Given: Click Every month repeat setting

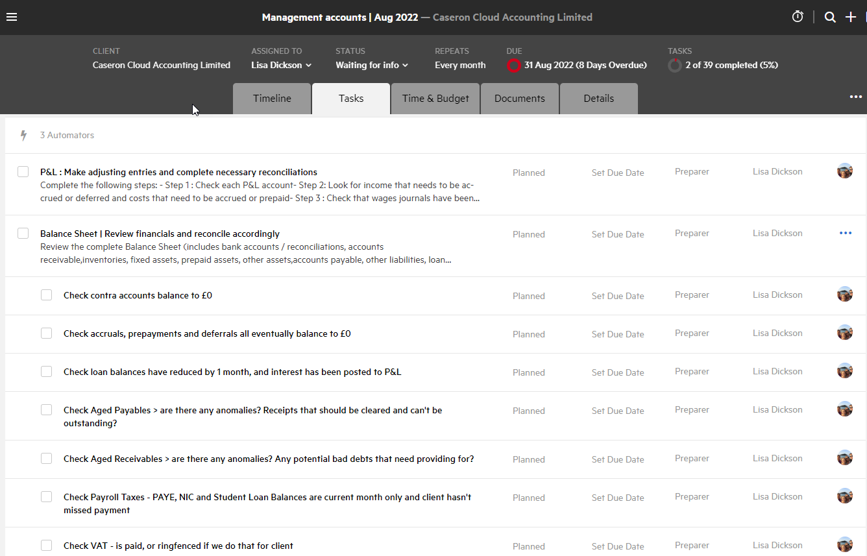Looking at the screenshot, I should click(x=460, y=65).
